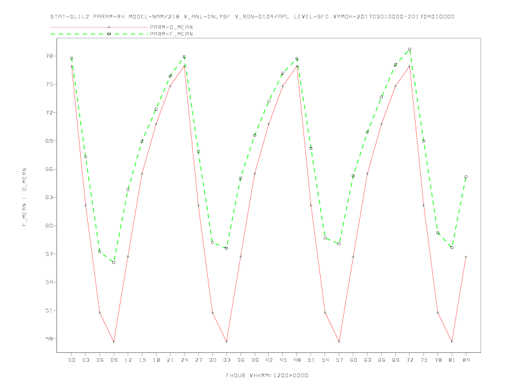Click the green F_MEAN circle point at hour 81
This screenshot has width=508, height=392.
452,248
